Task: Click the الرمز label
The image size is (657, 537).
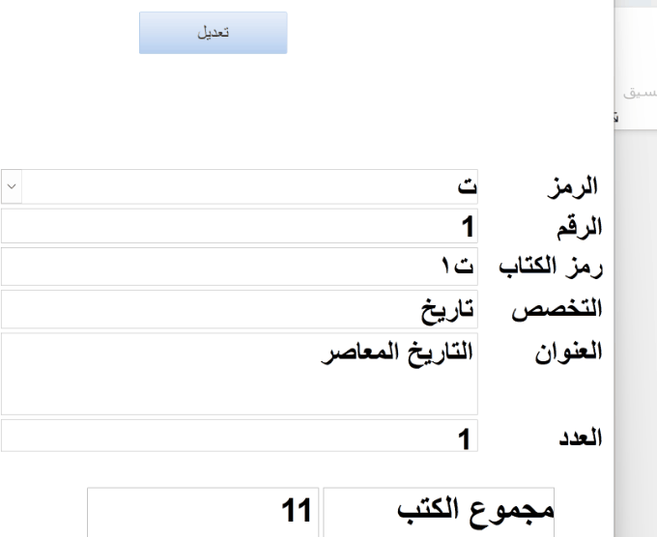Action: 572,186
